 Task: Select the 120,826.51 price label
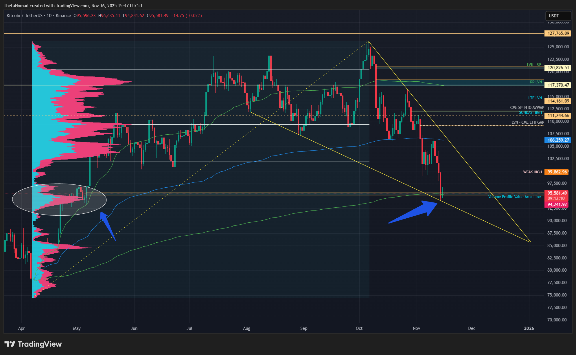(x=558, y=68)
